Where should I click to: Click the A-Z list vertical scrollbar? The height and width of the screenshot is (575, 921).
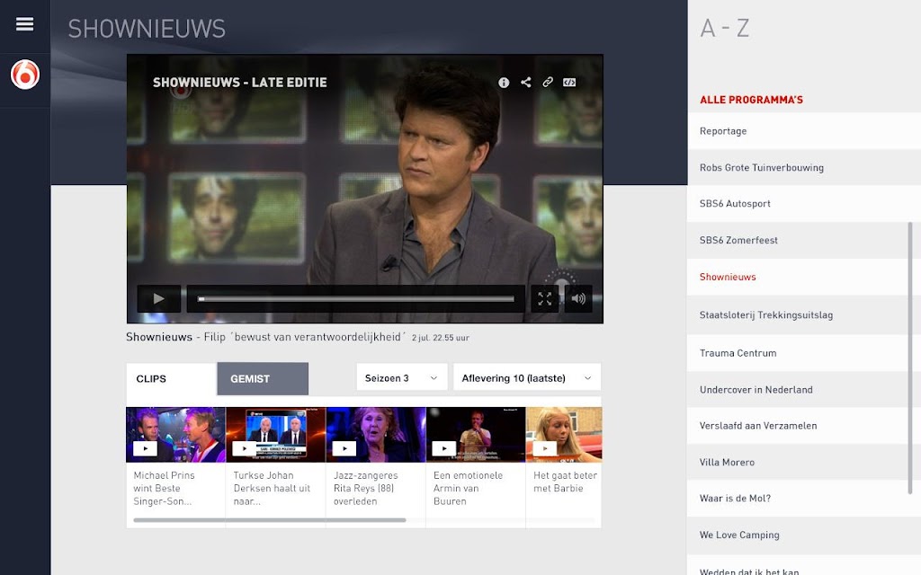click(910, 358)
